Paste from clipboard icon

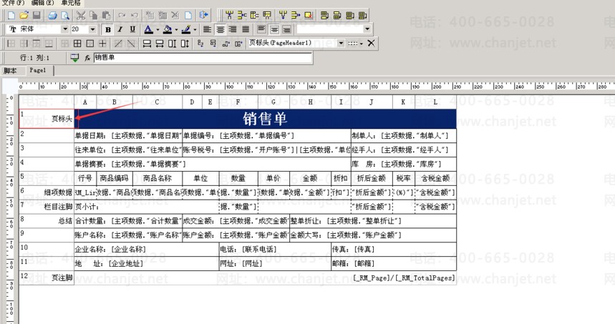[x=106, y=16]
